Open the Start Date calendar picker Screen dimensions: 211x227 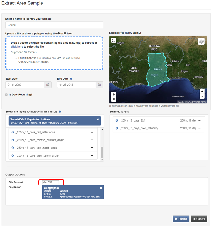tap(47, 85)
